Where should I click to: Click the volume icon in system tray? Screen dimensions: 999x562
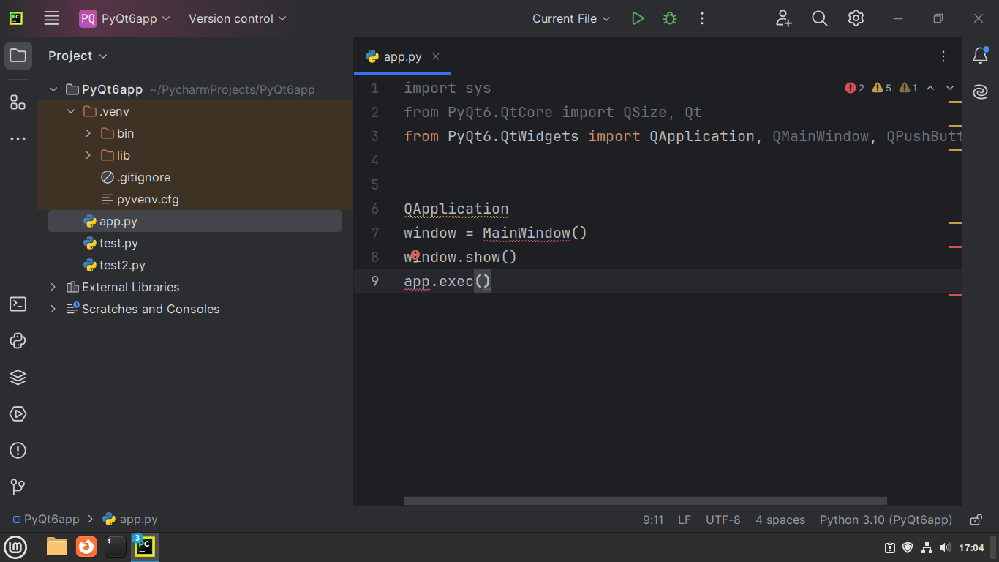(x=945, y=547)
